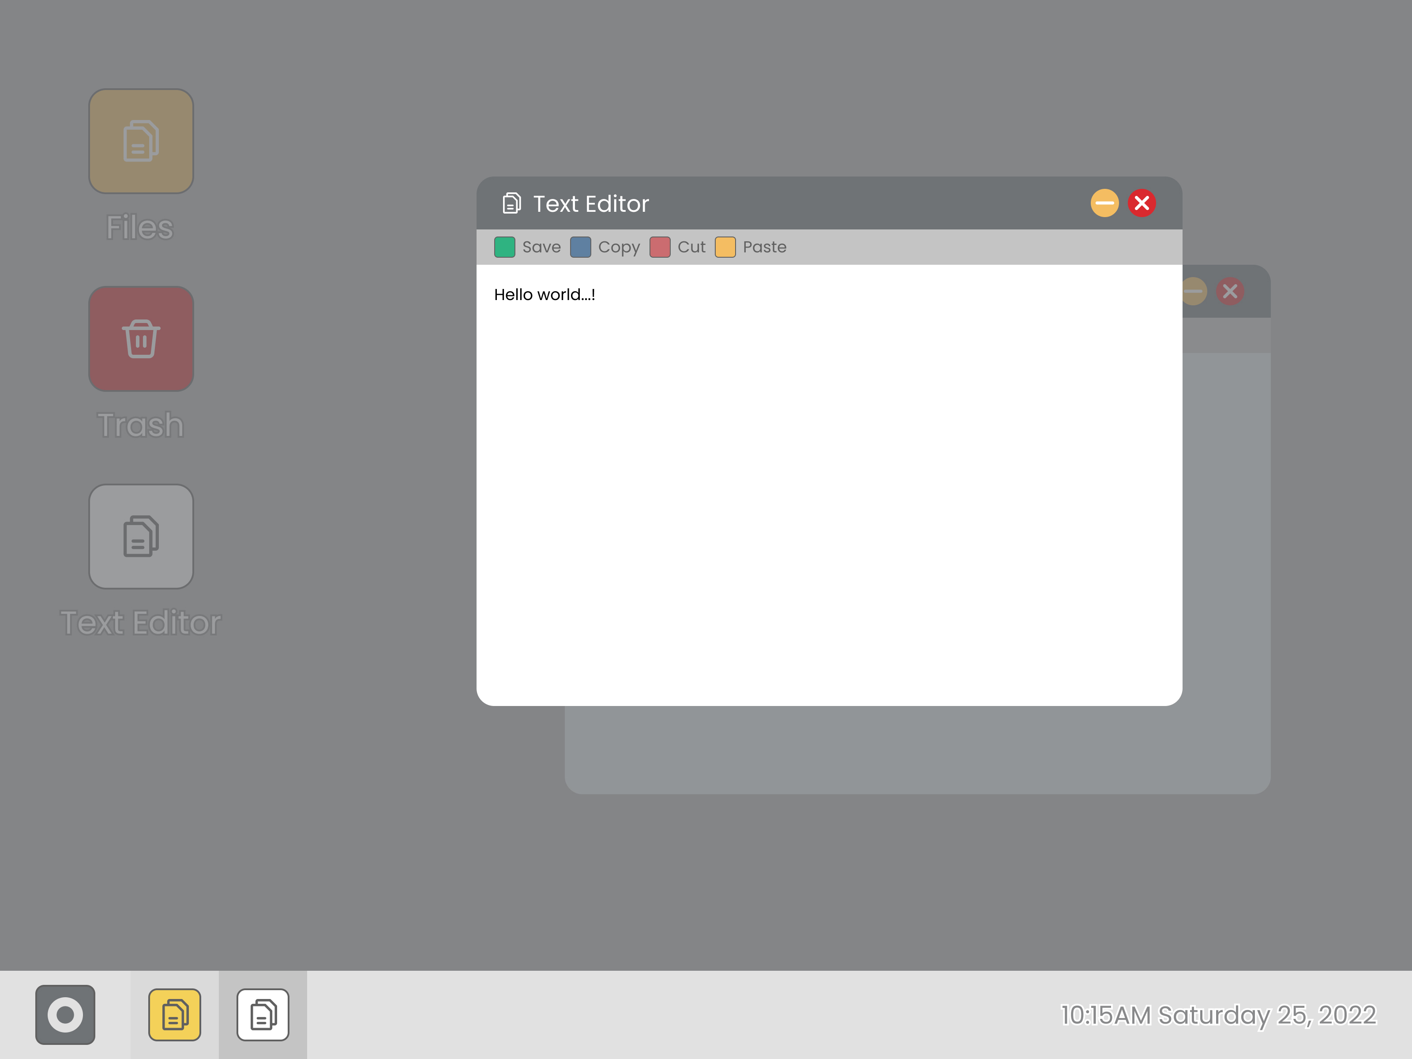Click the blue Copy icon
1412x1059 pixels.
[580, 247]
